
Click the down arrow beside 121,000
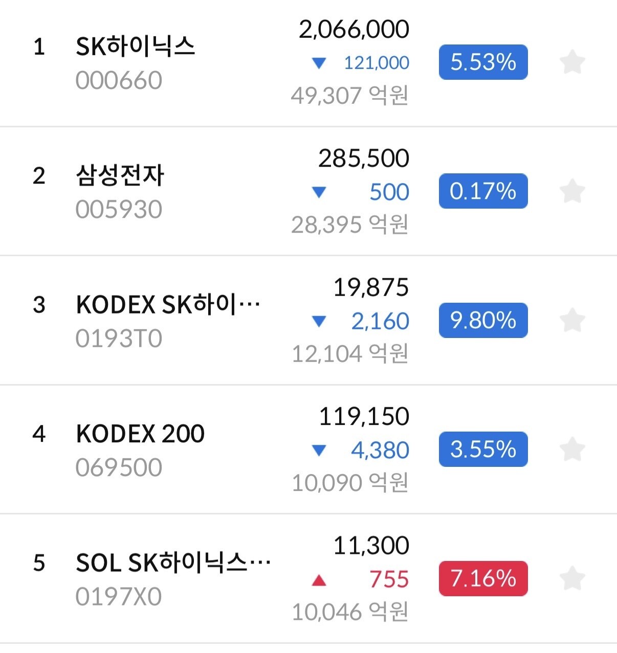coord(319,63)
